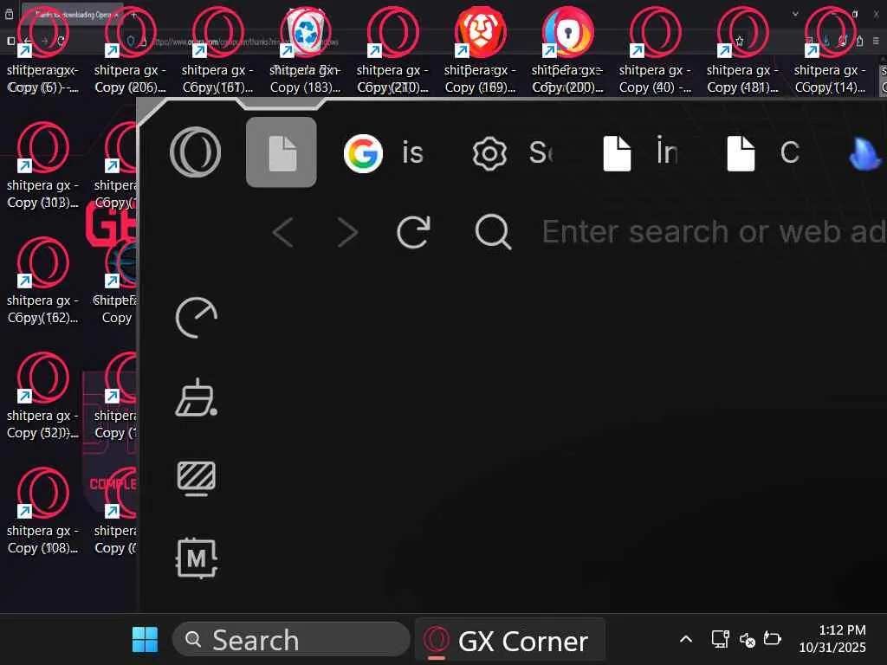Open the GX Corner taskbar button
This screenshot has height=665, width=887.
click(509, 640)
